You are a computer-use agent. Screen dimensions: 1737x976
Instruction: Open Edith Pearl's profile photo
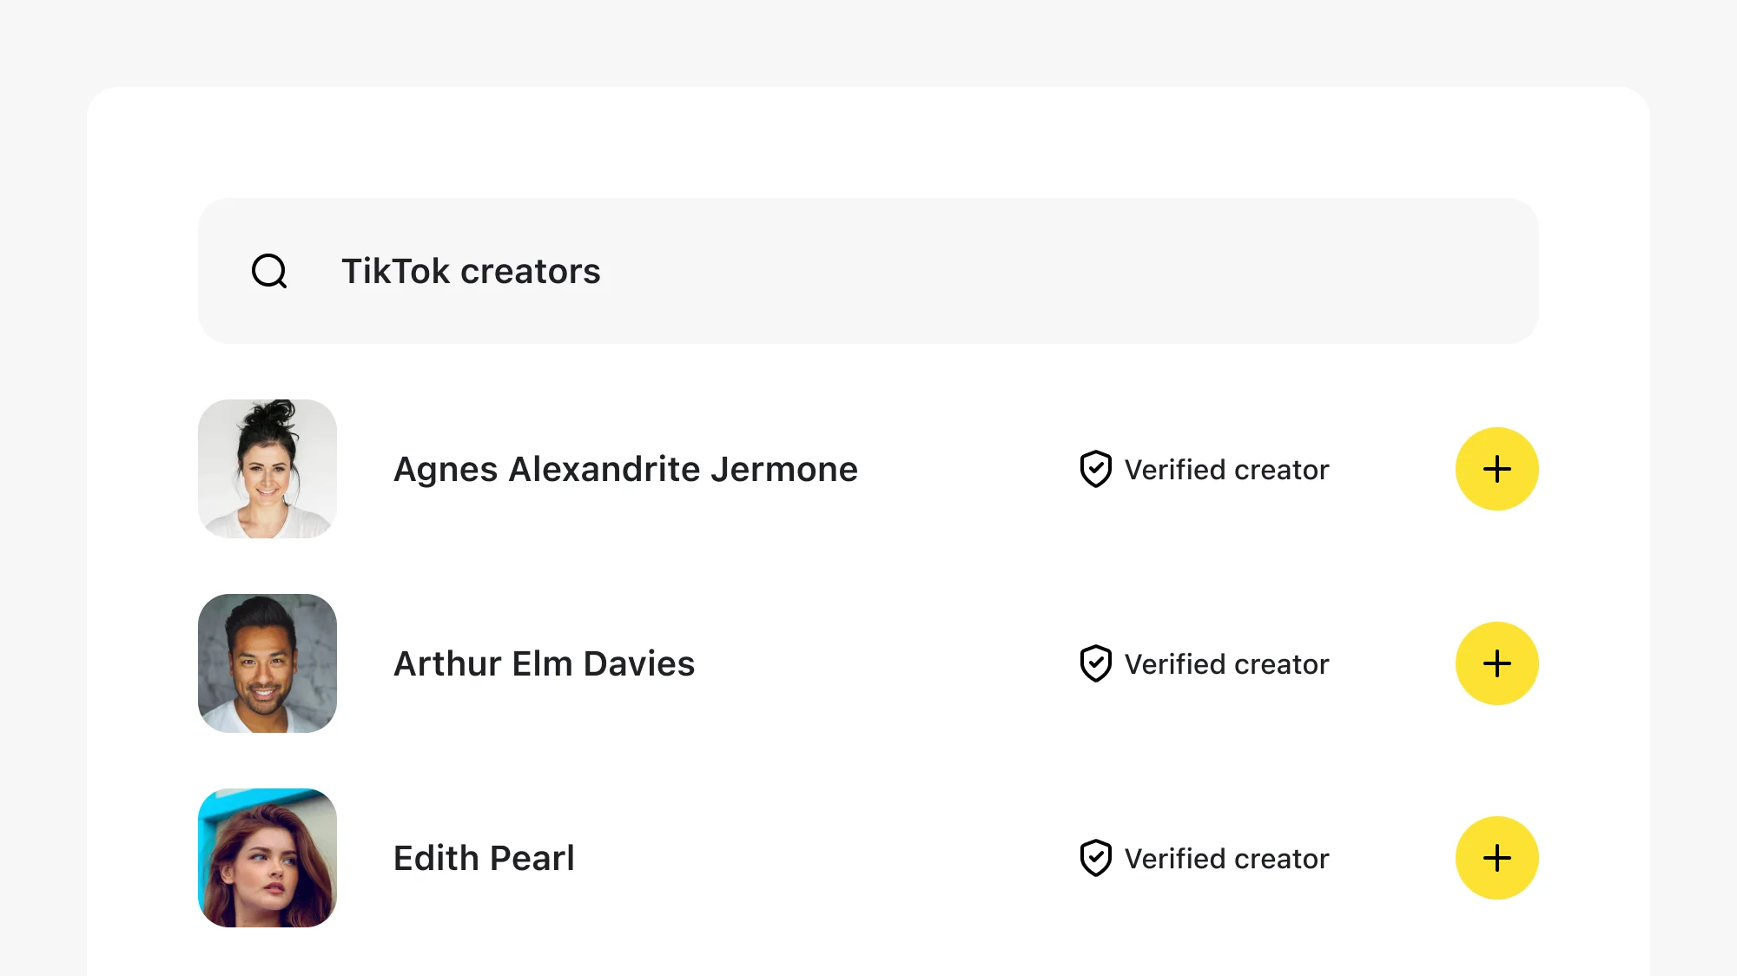[x=267, y=858]
